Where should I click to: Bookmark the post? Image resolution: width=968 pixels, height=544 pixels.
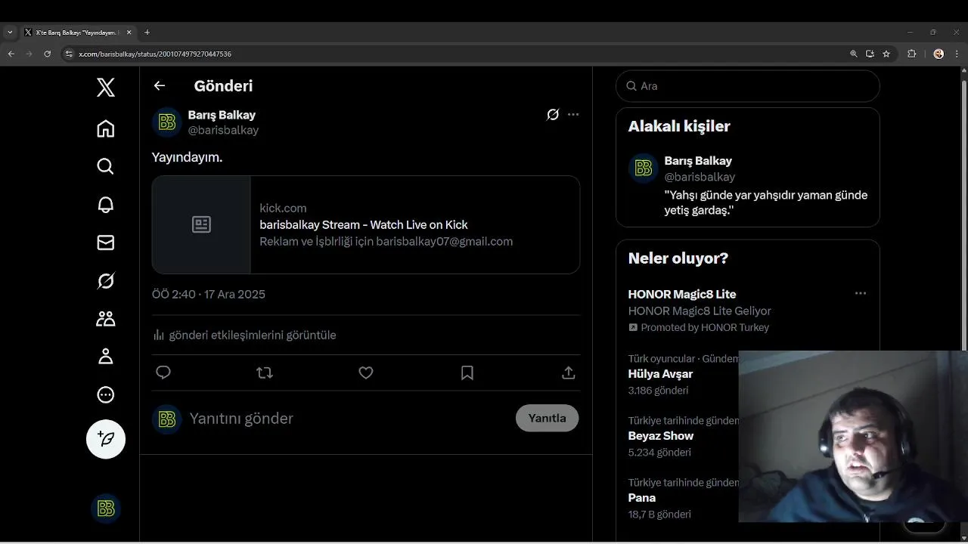click(467, 372)
